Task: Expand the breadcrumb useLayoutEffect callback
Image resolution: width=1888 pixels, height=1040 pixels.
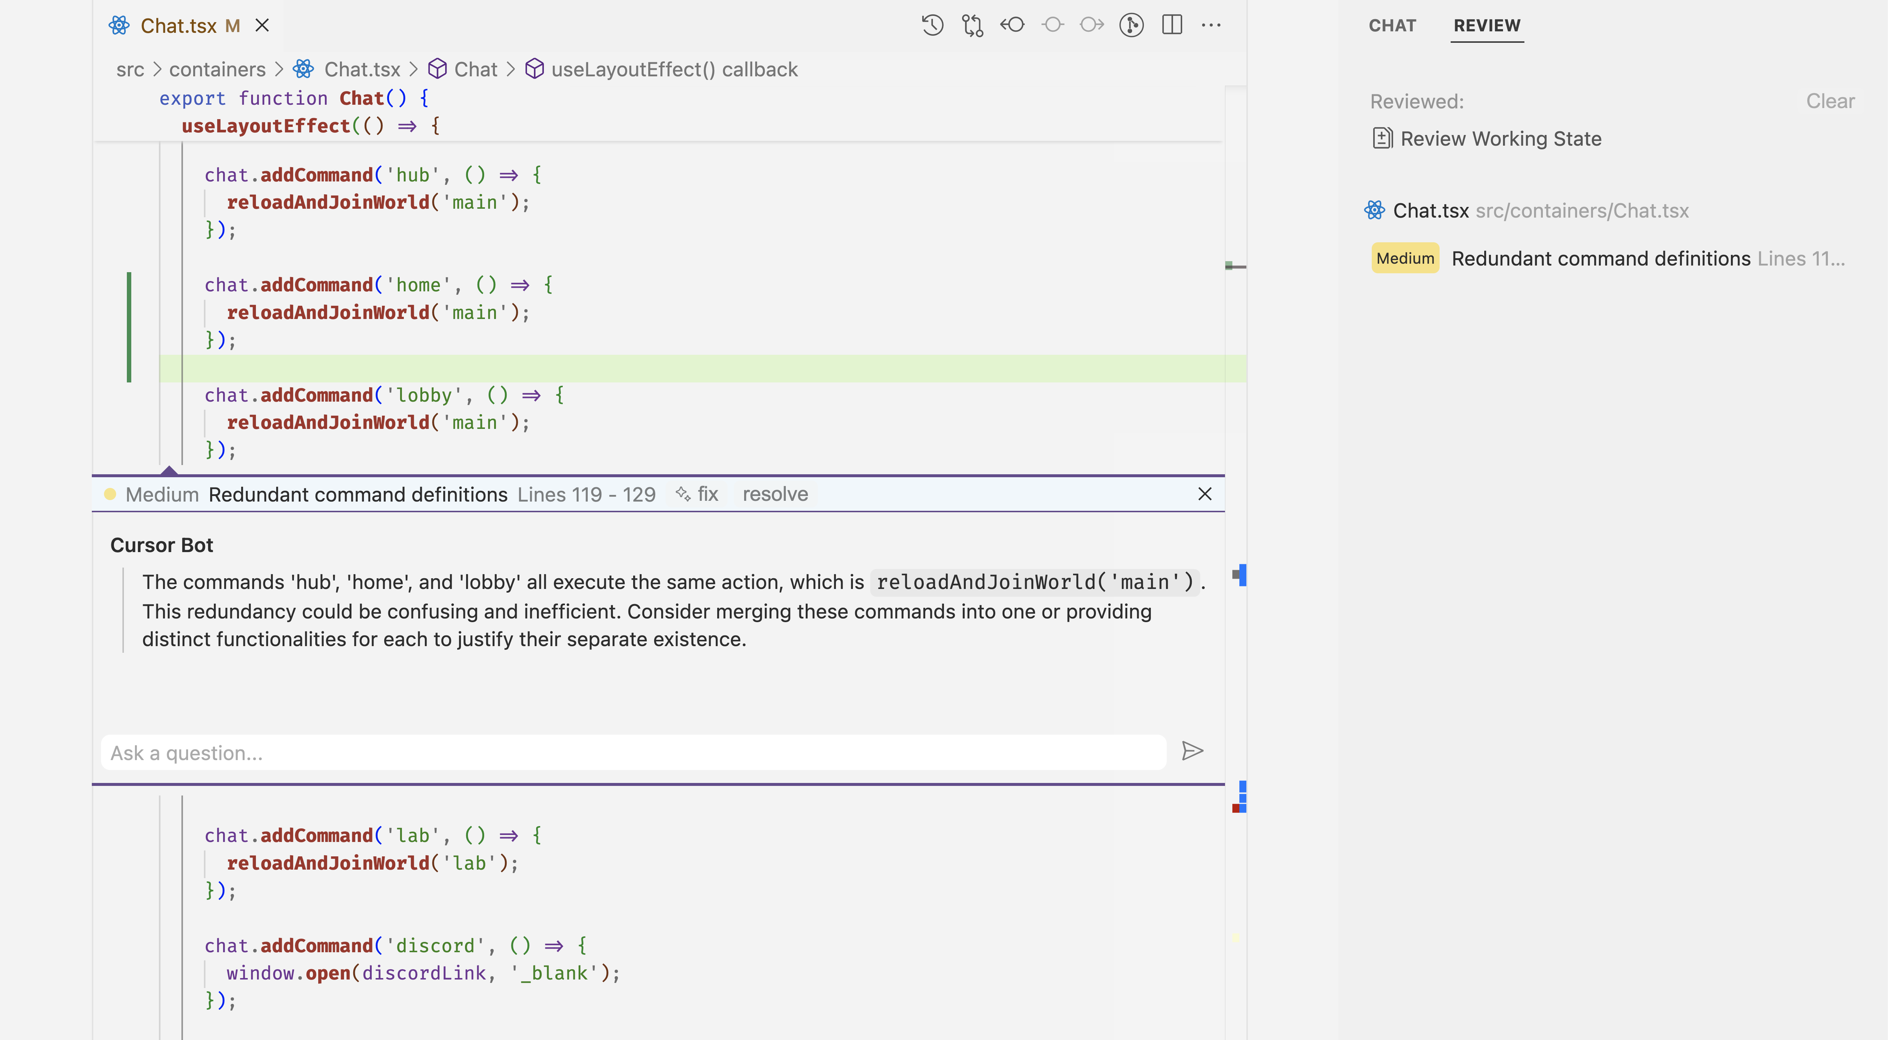Action: pyautogui.click(x=674, y=68)
